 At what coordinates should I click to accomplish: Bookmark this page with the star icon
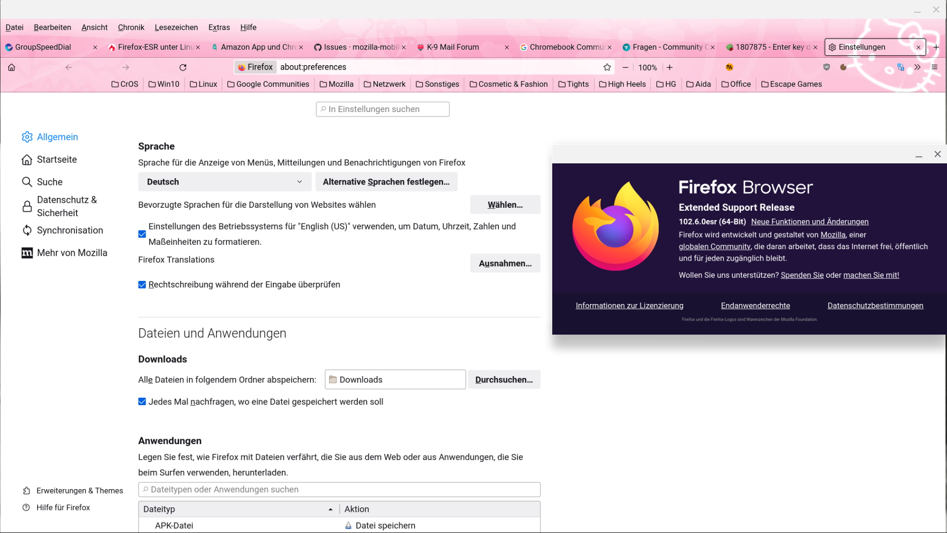607,67
